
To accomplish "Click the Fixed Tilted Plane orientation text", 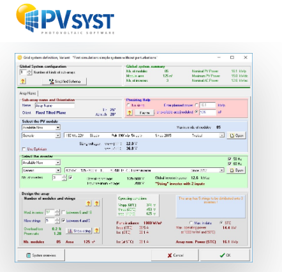I will (x=51, y=112).
